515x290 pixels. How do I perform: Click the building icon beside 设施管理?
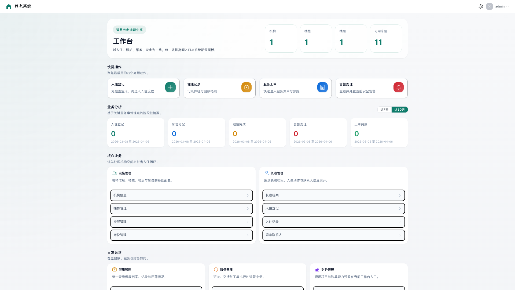pyautogui.click(x=114, y=173)
